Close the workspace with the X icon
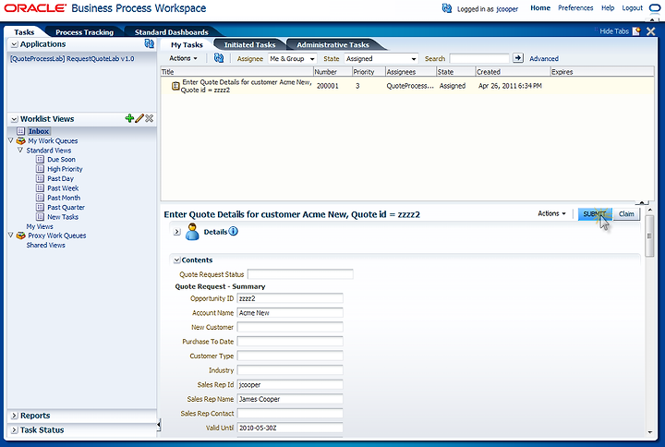Viewport: 665px width, 447px height. (651, 31)
